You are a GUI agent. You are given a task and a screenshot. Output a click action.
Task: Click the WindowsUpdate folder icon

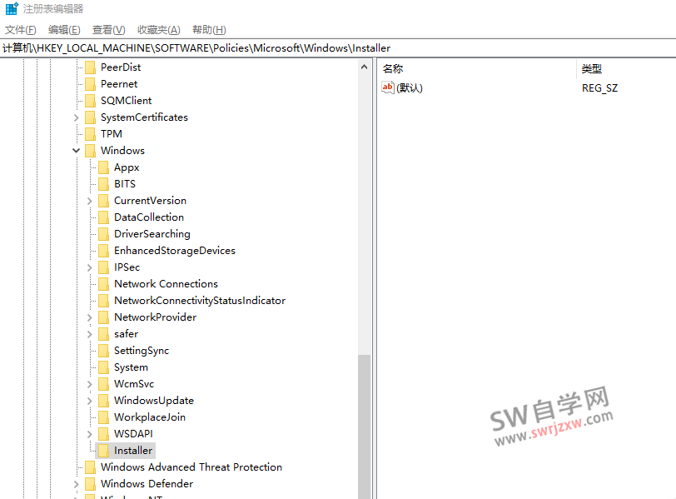(103, 401)
